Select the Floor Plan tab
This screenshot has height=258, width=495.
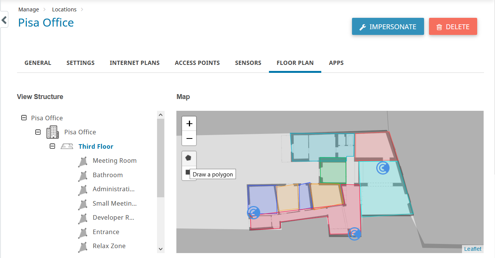(295, 63)
